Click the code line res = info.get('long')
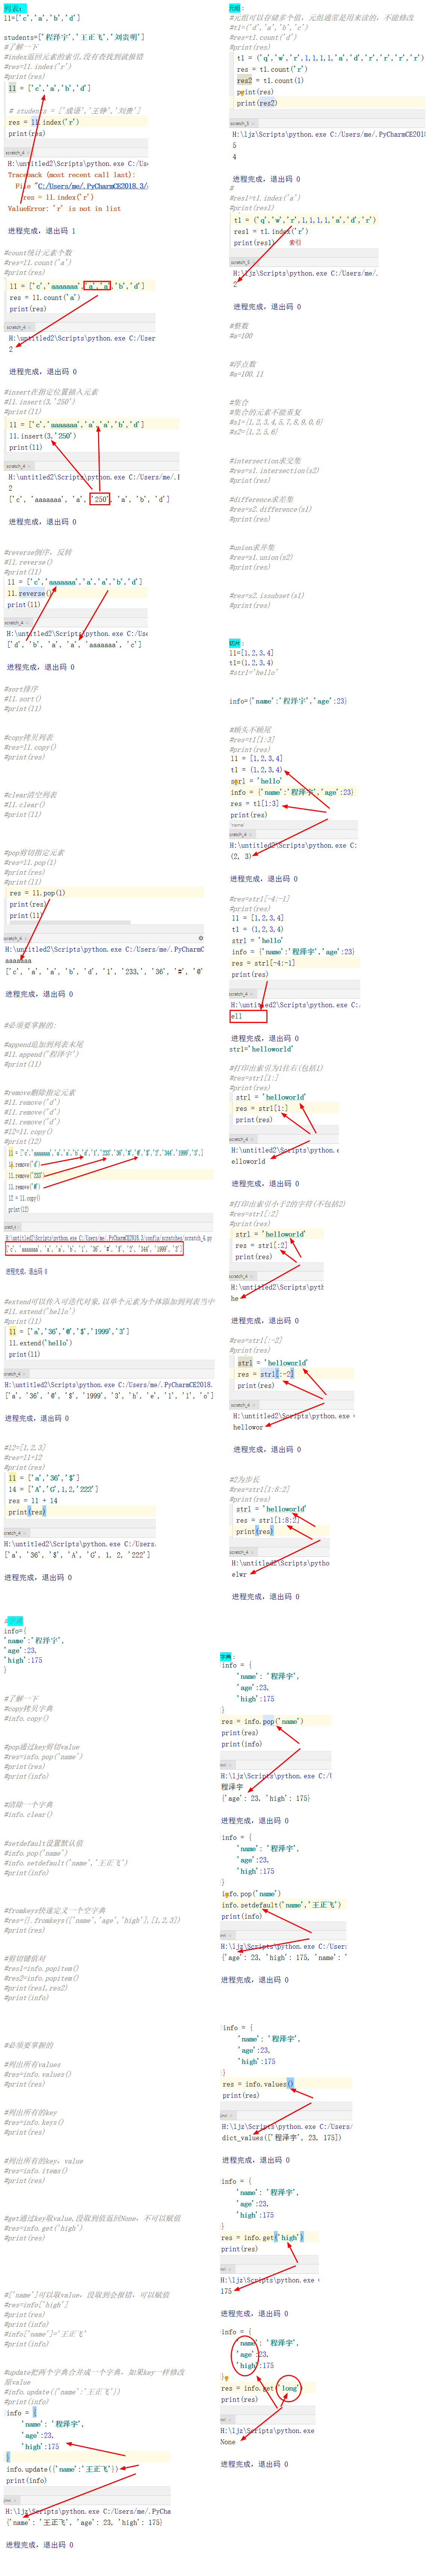Screen dimensions: 426x2576 click(x=261, y=2388)
